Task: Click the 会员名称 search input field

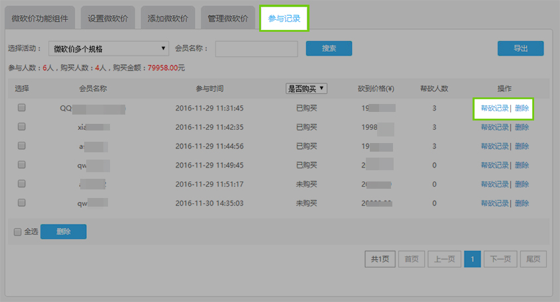Action: (x=256, y=49)
